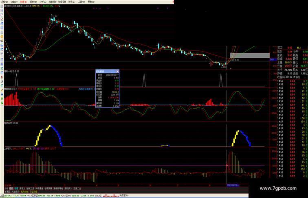
Task: Click the red dollar sign sidebar icon
Action: click(x=2, y=77)
